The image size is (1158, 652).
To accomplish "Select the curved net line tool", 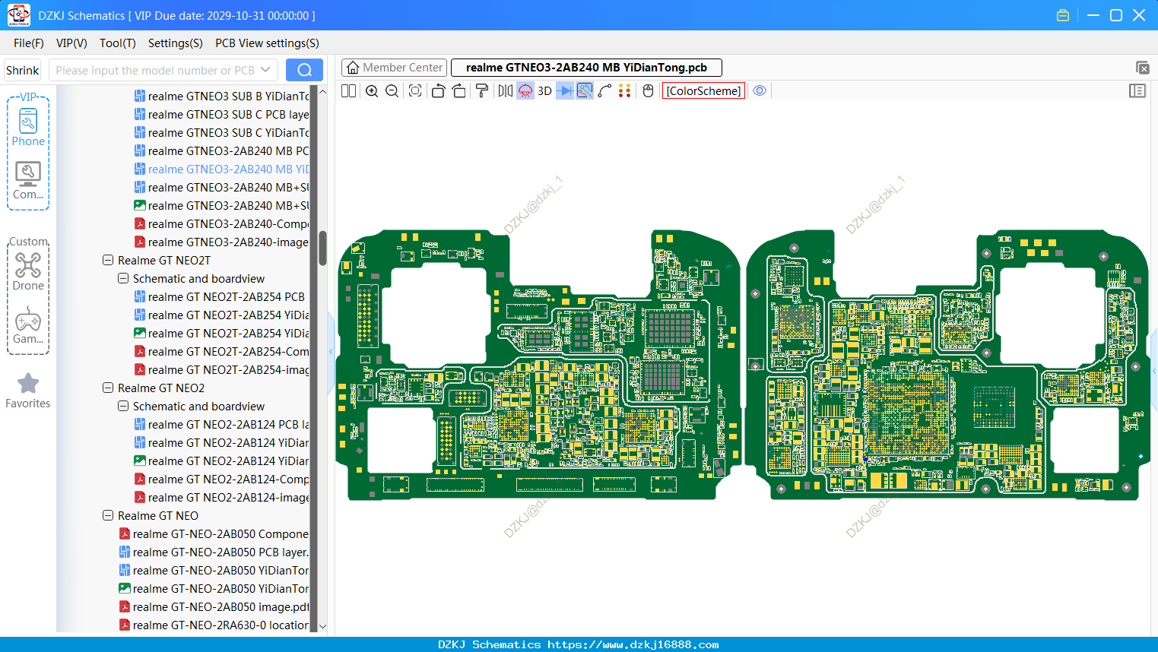I will point(604,91).
